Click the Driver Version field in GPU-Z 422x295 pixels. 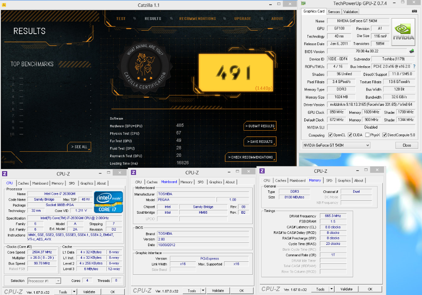pyautogui.click(x=371, y=104)
